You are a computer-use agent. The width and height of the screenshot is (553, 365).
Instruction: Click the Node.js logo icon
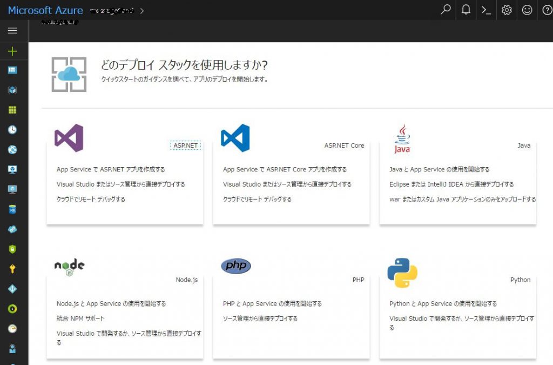(69, 266)
